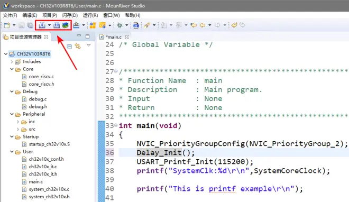Viewport: 349px width, 202px height.
Task: Select ch32v10x_conf.h file
Action: click(47, 159)
